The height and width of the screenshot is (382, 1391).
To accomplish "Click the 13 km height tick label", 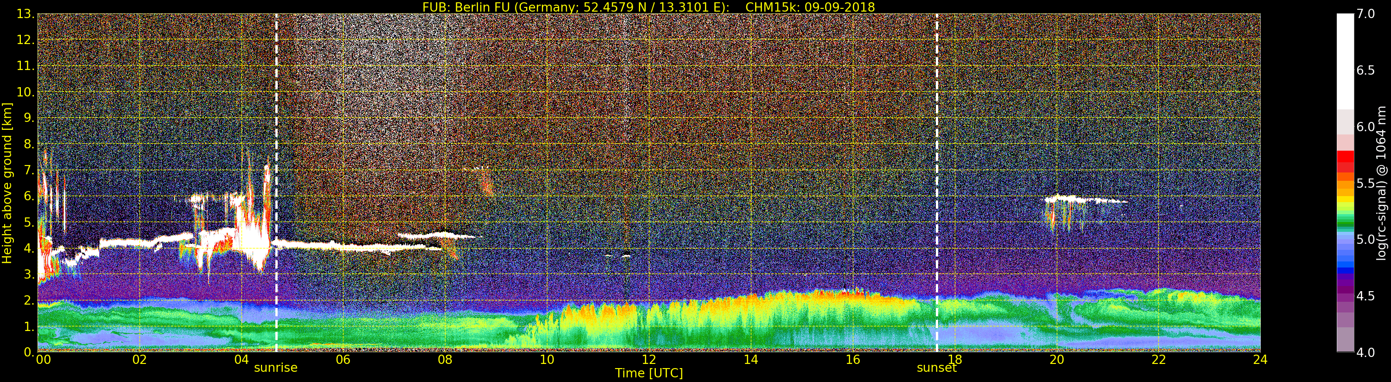I will click(26, 14).
